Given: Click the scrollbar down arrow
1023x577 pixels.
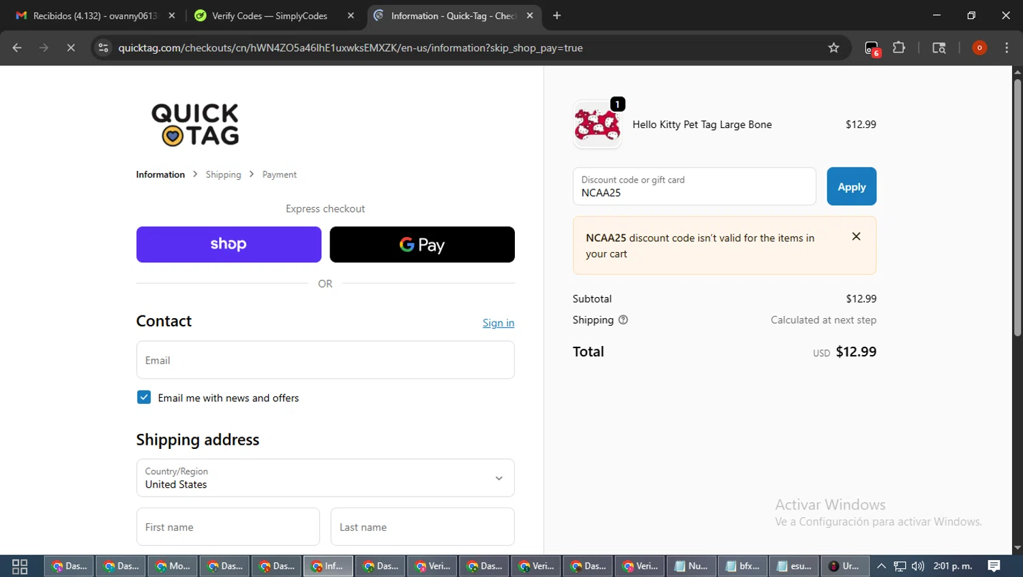Looking at the screenshot, I should [1017, 548].
